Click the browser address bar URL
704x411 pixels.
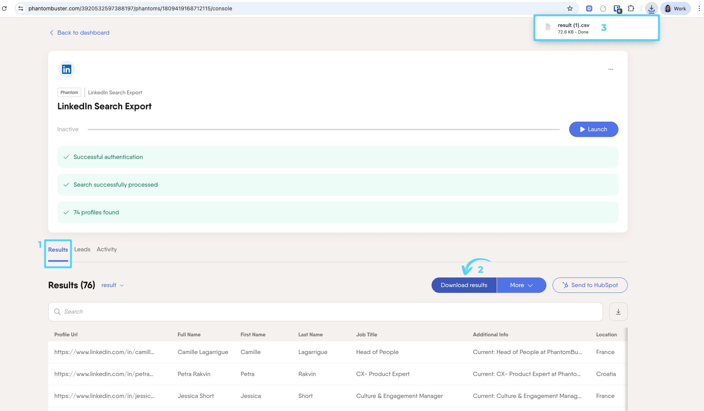130,8
